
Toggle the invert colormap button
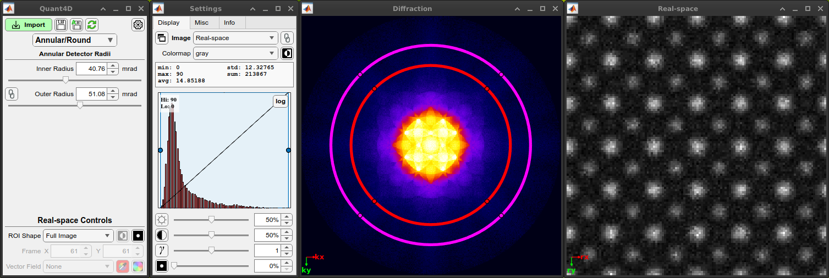[287, 53]
